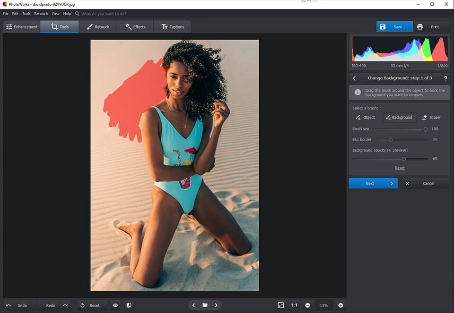Set zoom to 1:1 actual size
This screenshot has width=454, height=313.
point(294,305)
